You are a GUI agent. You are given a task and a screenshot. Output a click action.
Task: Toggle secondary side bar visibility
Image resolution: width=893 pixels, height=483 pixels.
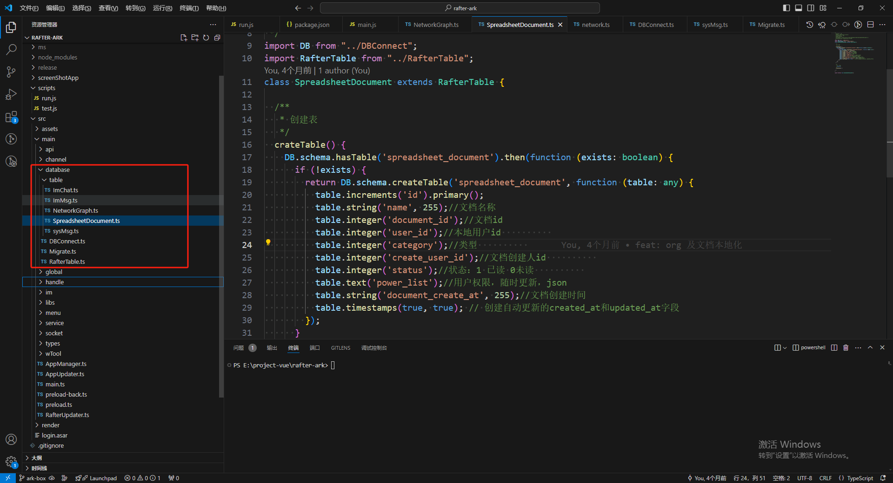pos(811,8)
